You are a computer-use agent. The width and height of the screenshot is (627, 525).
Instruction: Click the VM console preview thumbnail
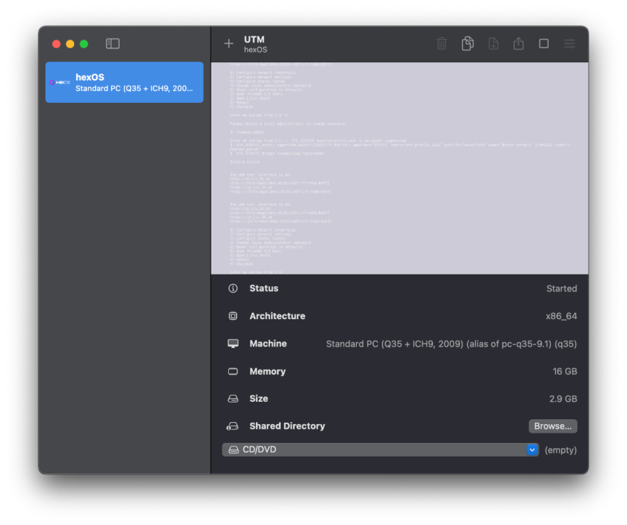click(400, 168)
